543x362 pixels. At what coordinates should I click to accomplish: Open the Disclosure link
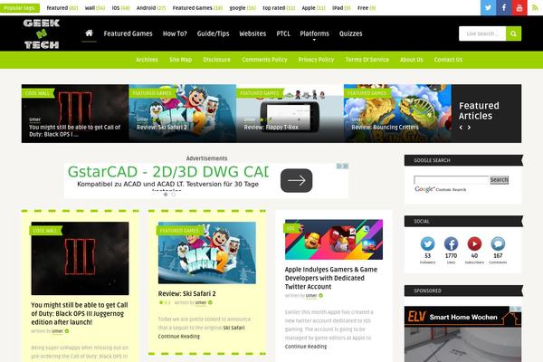pos(217,60)
